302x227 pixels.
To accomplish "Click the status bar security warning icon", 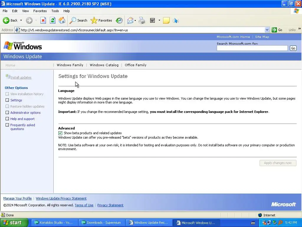I will 3,215.
